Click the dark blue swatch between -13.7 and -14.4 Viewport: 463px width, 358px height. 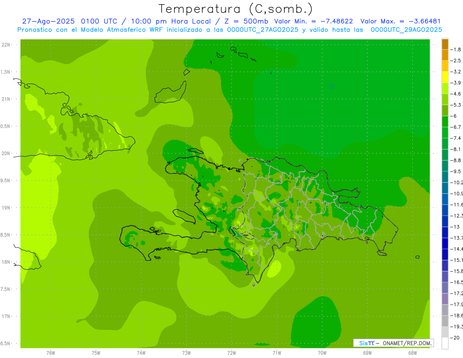[x=445, y=243]
